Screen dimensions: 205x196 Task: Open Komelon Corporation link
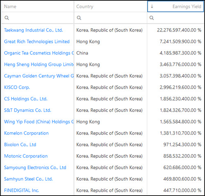pos(26,133)
